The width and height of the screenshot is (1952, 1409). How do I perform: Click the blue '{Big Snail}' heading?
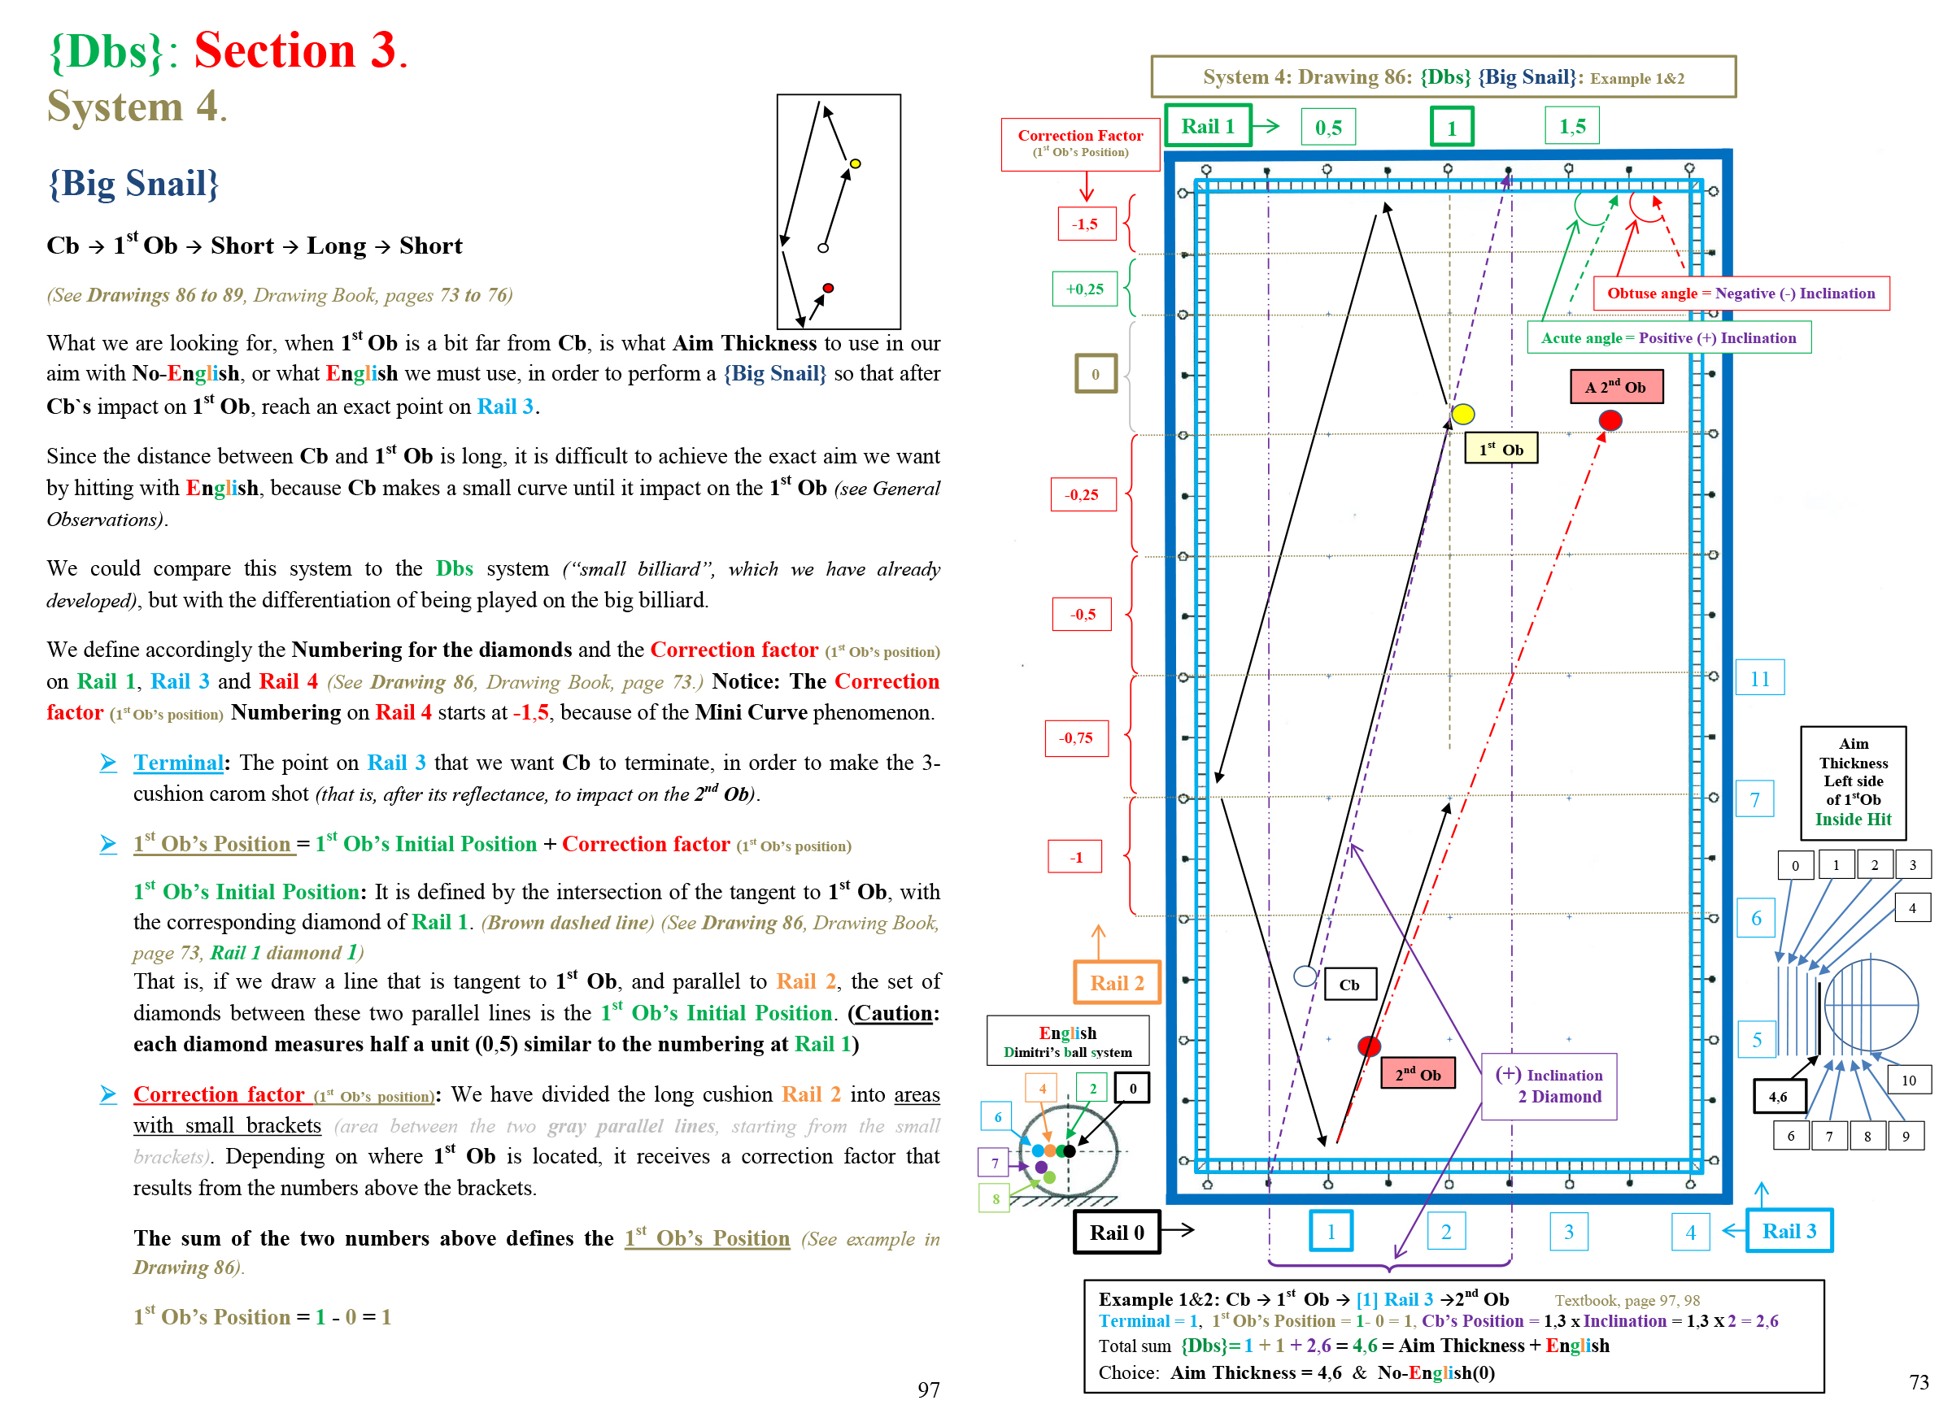[x=133, y=183]
